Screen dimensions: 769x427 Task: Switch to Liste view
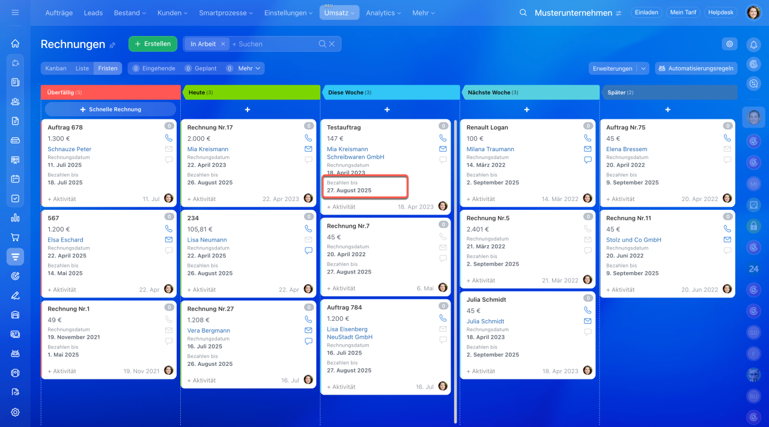[82, 68]
